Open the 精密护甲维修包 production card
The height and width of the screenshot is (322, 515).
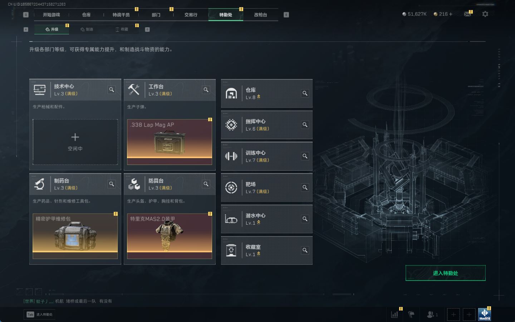tap(75, 236)
